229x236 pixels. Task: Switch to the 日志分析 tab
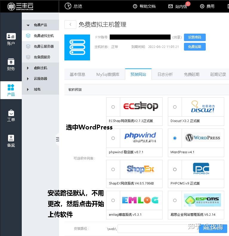point(165,74)
